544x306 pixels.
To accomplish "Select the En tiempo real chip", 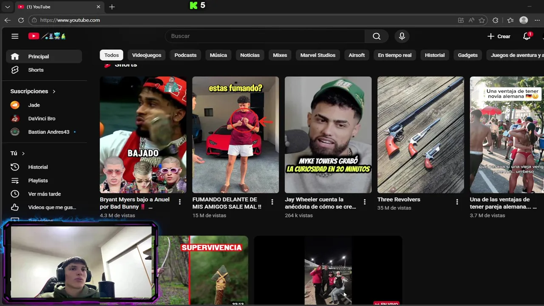I will tap(395, 55).
